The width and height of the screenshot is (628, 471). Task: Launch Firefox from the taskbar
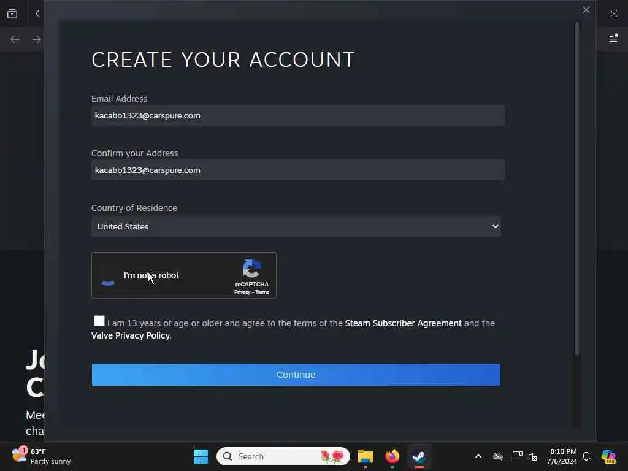pos(392,456)
